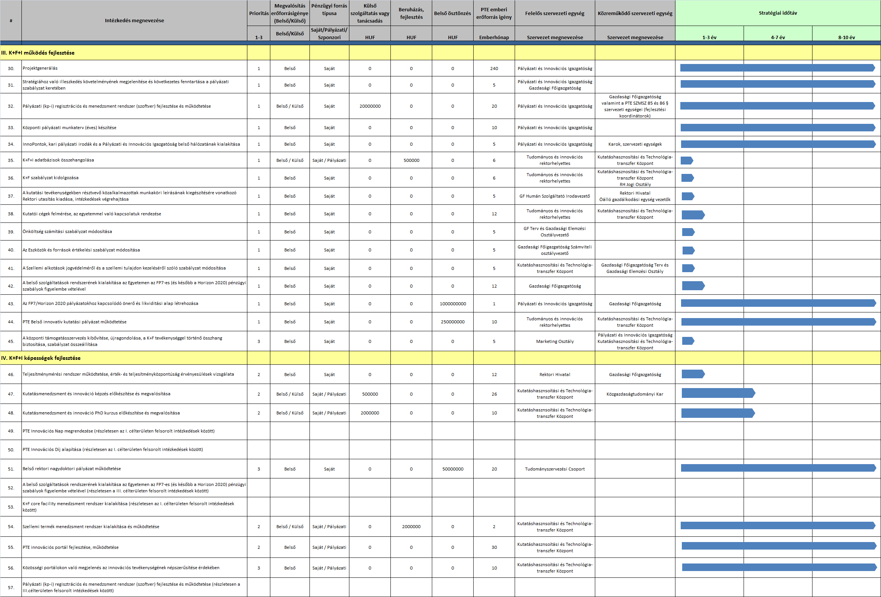
Task: Click the 1000000000 incentive cell in row 43
Action: 452,304
